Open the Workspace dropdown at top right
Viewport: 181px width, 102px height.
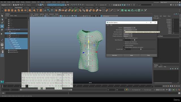pyautogui.click(x=169, y=2)
